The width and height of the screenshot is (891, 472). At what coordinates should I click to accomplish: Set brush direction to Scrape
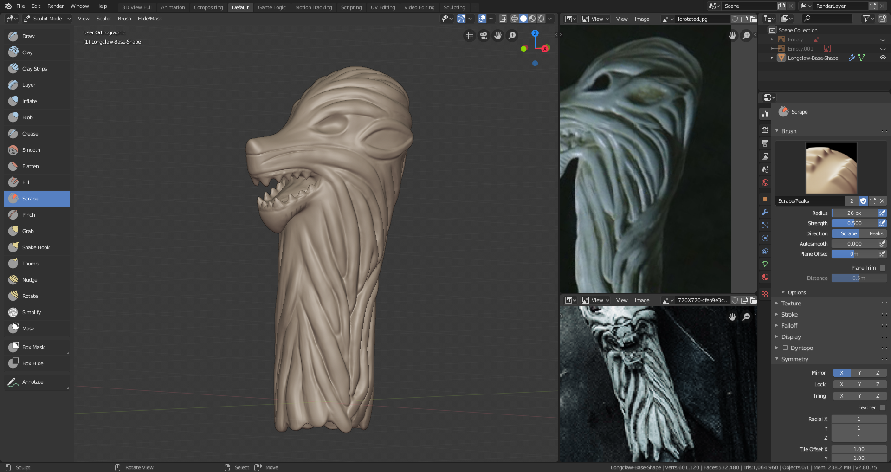846,233
